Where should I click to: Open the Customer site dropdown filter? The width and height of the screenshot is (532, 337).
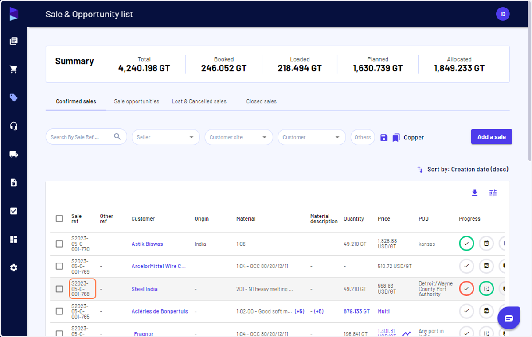pyautogui.click(x=239, y=137)
